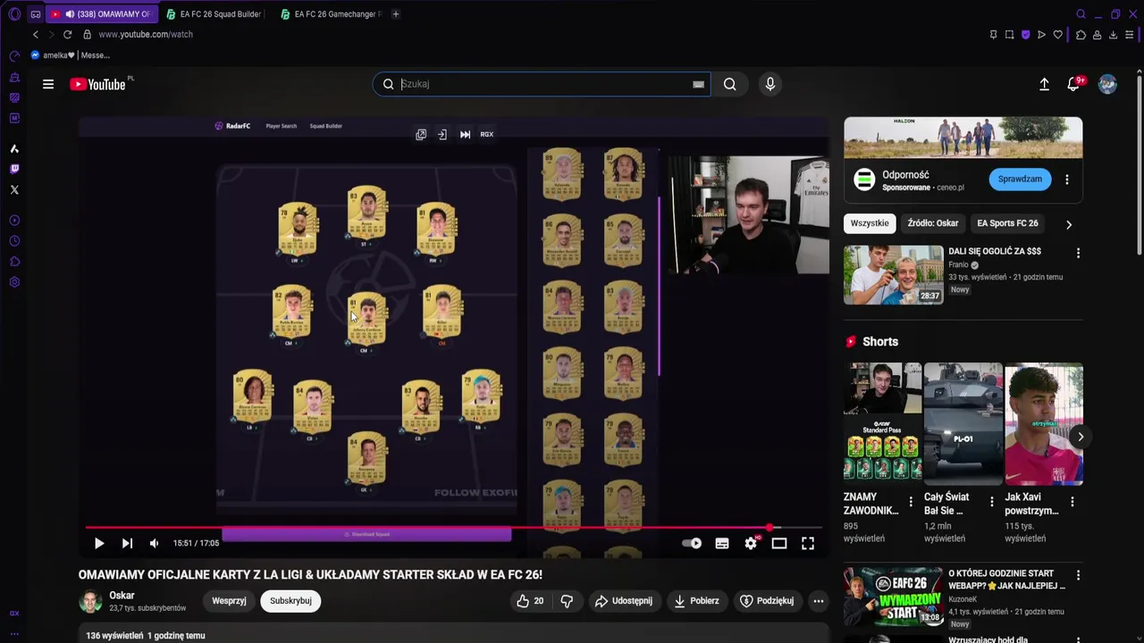Select the Wszystkie filter chip

[870, 223]
